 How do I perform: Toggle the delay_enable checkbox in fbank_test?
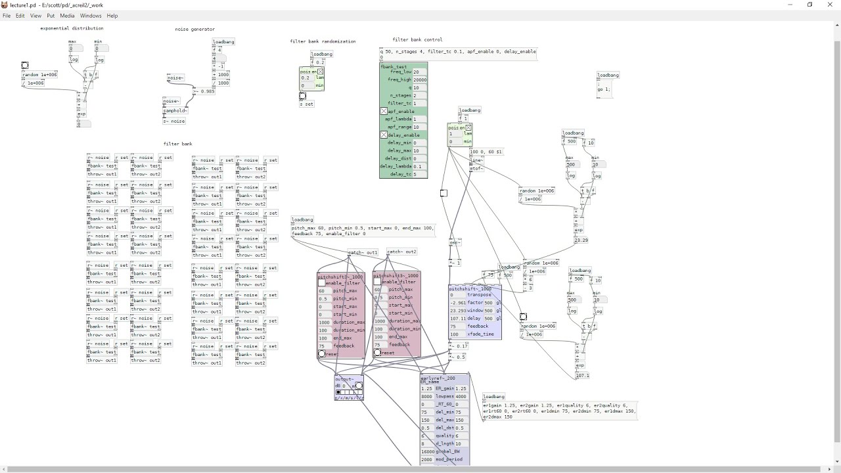(x=384, y=135)
